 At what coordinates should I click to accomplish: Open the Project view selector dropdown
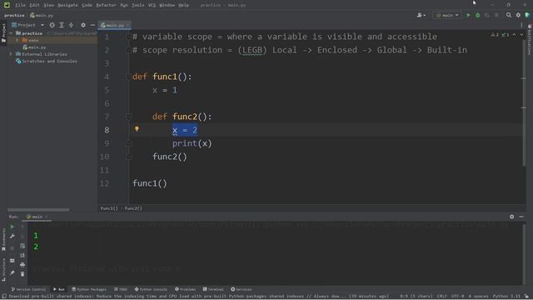pos(27,25)
